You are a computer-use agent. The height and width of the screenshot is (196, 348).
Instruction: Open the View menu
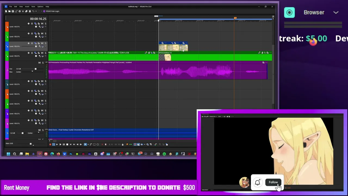tap(21, 7)
